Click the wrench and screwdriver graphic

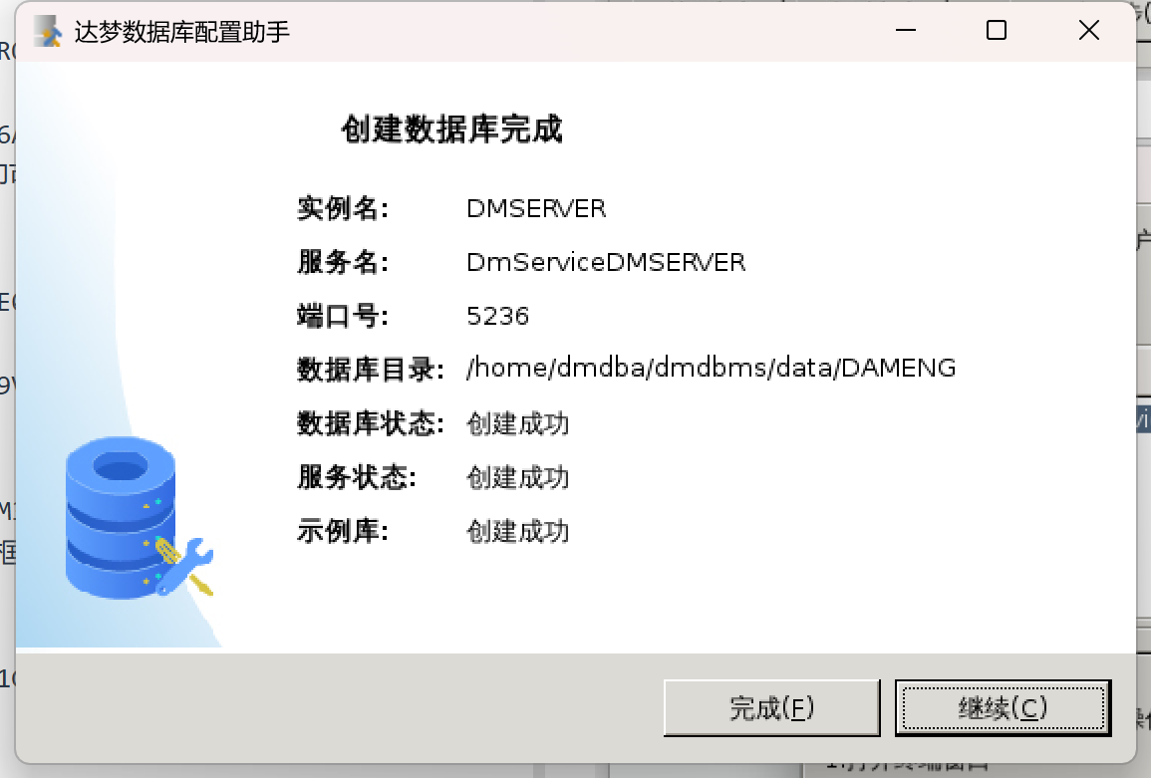coord(184,567)
